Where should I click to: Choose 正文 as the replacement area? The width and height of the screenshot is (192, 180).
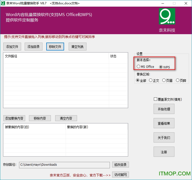(x=154, y=81)
